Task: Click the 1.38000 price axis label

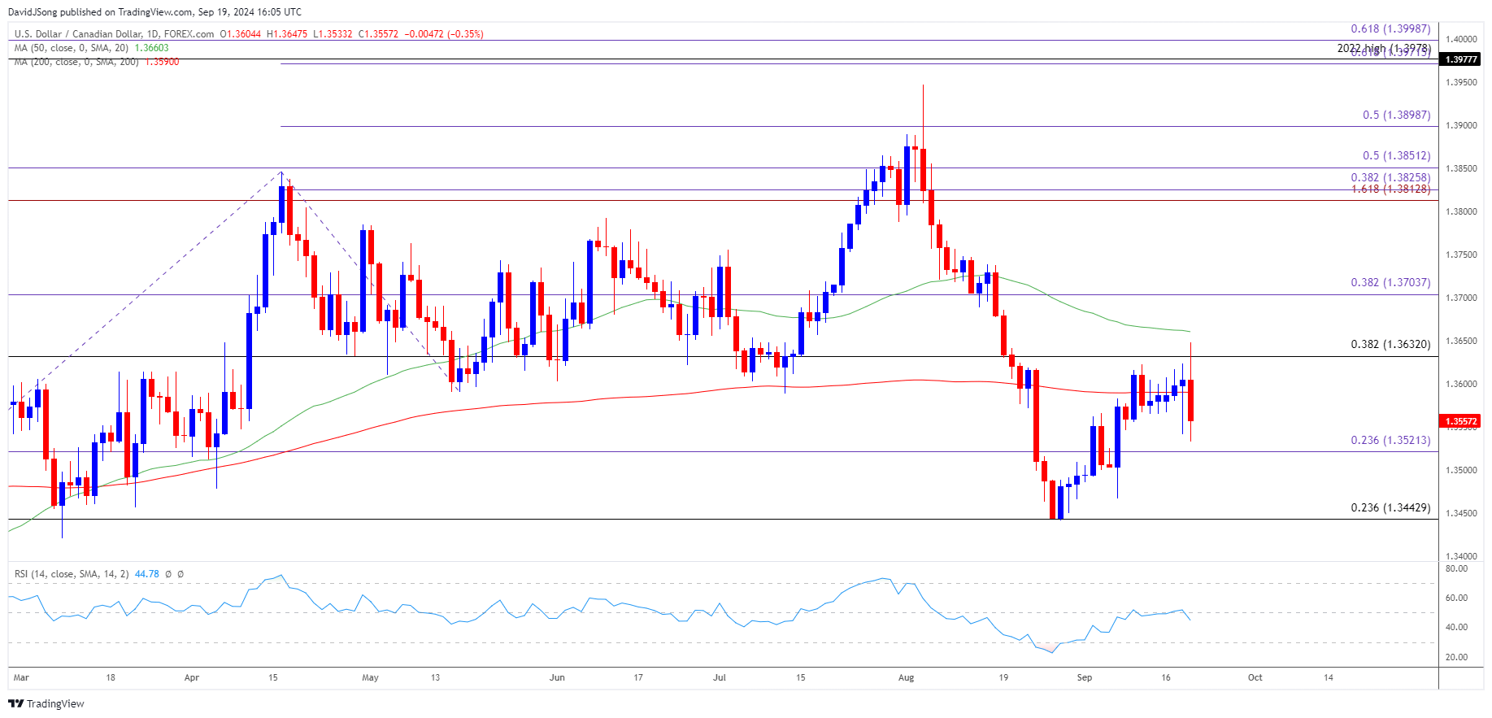Action: 1461,211
